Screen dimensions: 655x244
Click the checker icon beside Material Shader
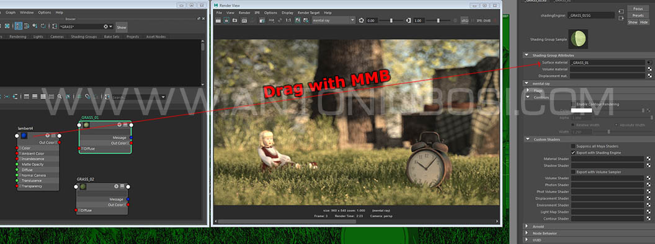tap(648, 159)
